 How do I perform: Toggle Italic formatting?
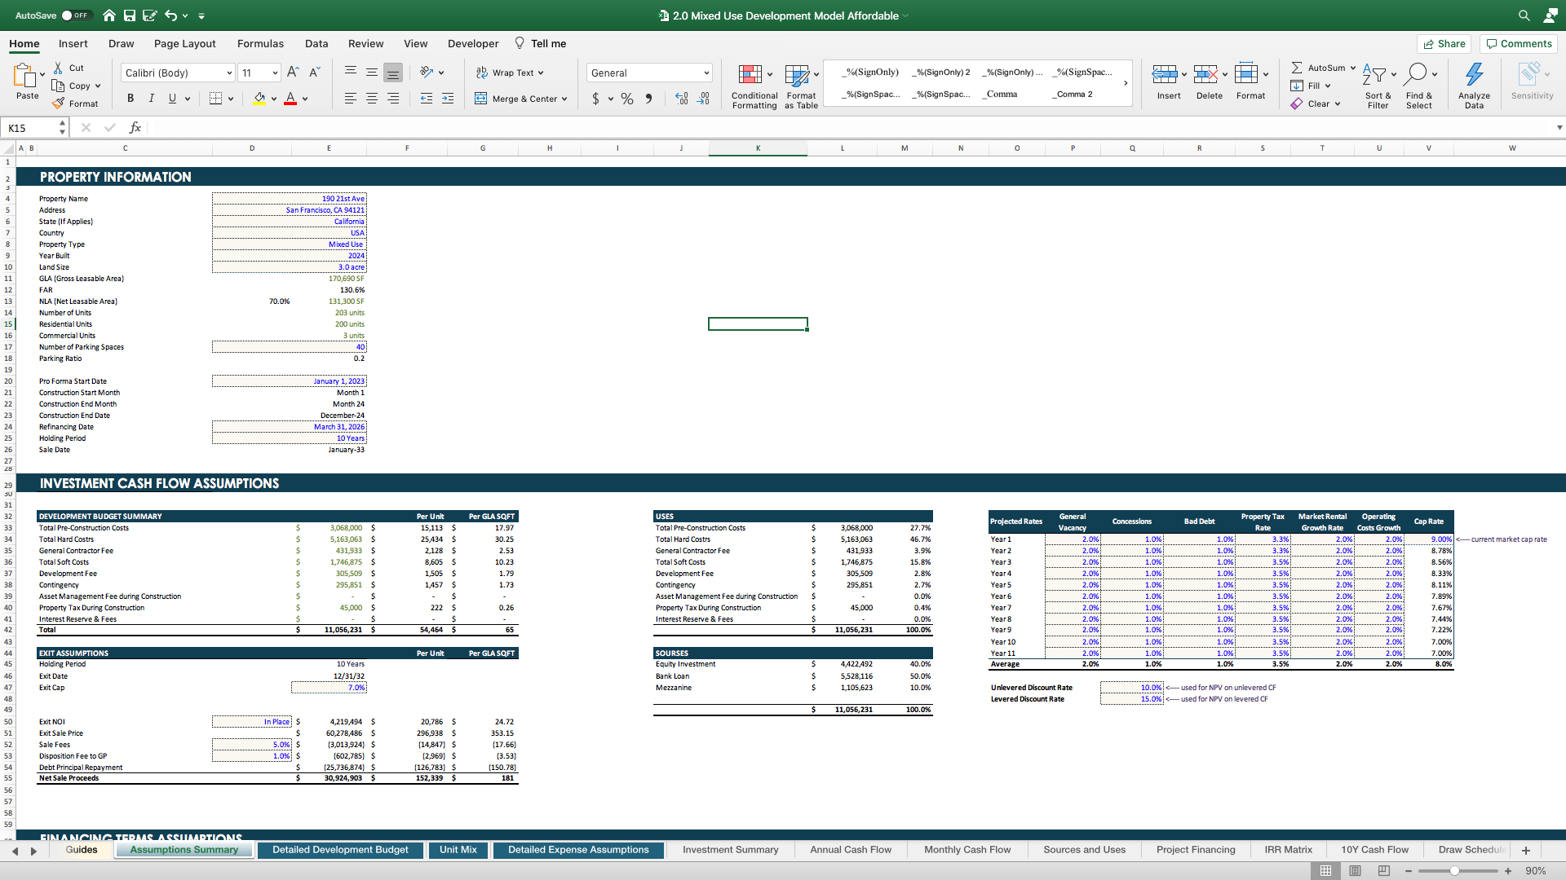(151, 99)
